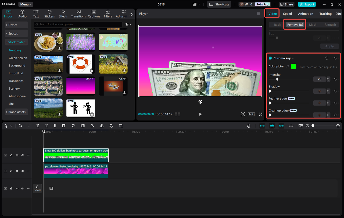This screenshot has height=218, width=344.
Task: Click the timeline zoom-in magnifier icon
Action: point(338,126)
